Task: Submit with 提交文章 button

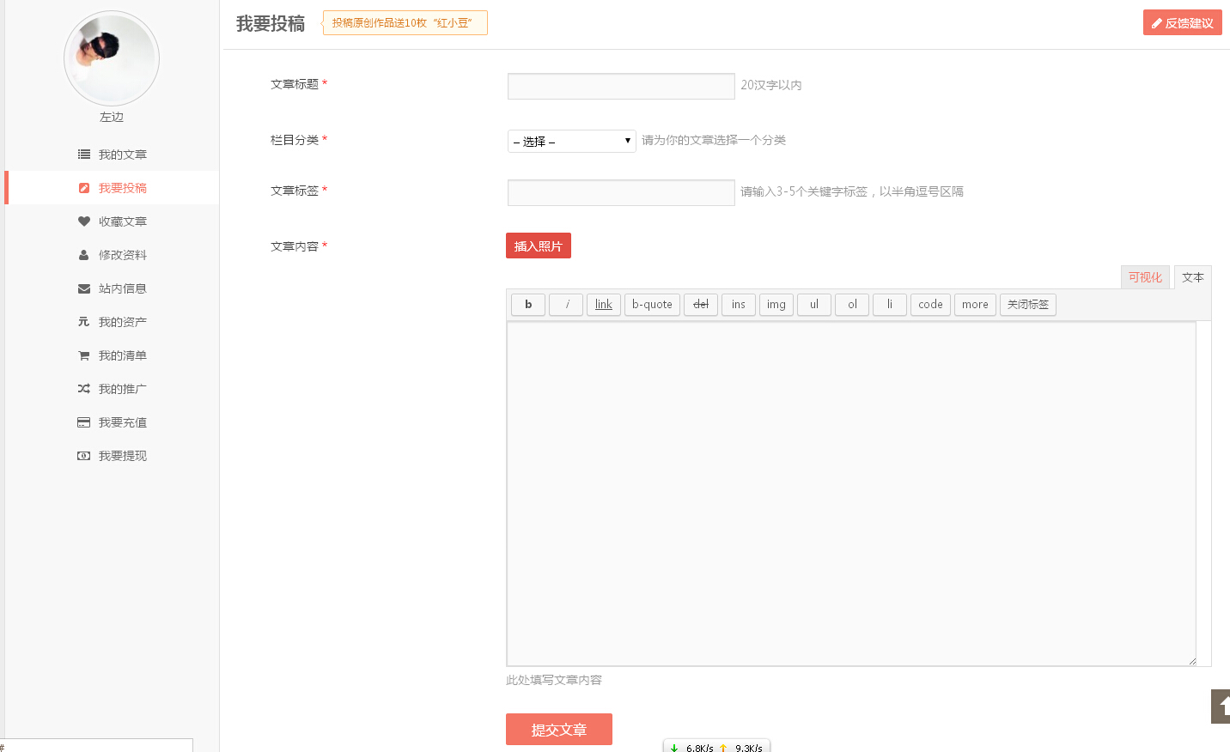Action: (559, 730)
